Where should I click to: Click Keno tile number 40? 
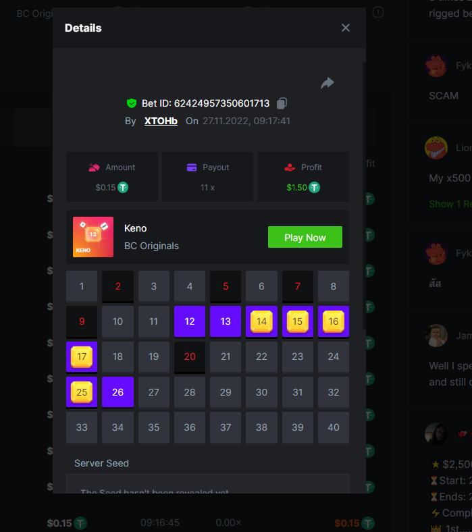click(333, 427)
